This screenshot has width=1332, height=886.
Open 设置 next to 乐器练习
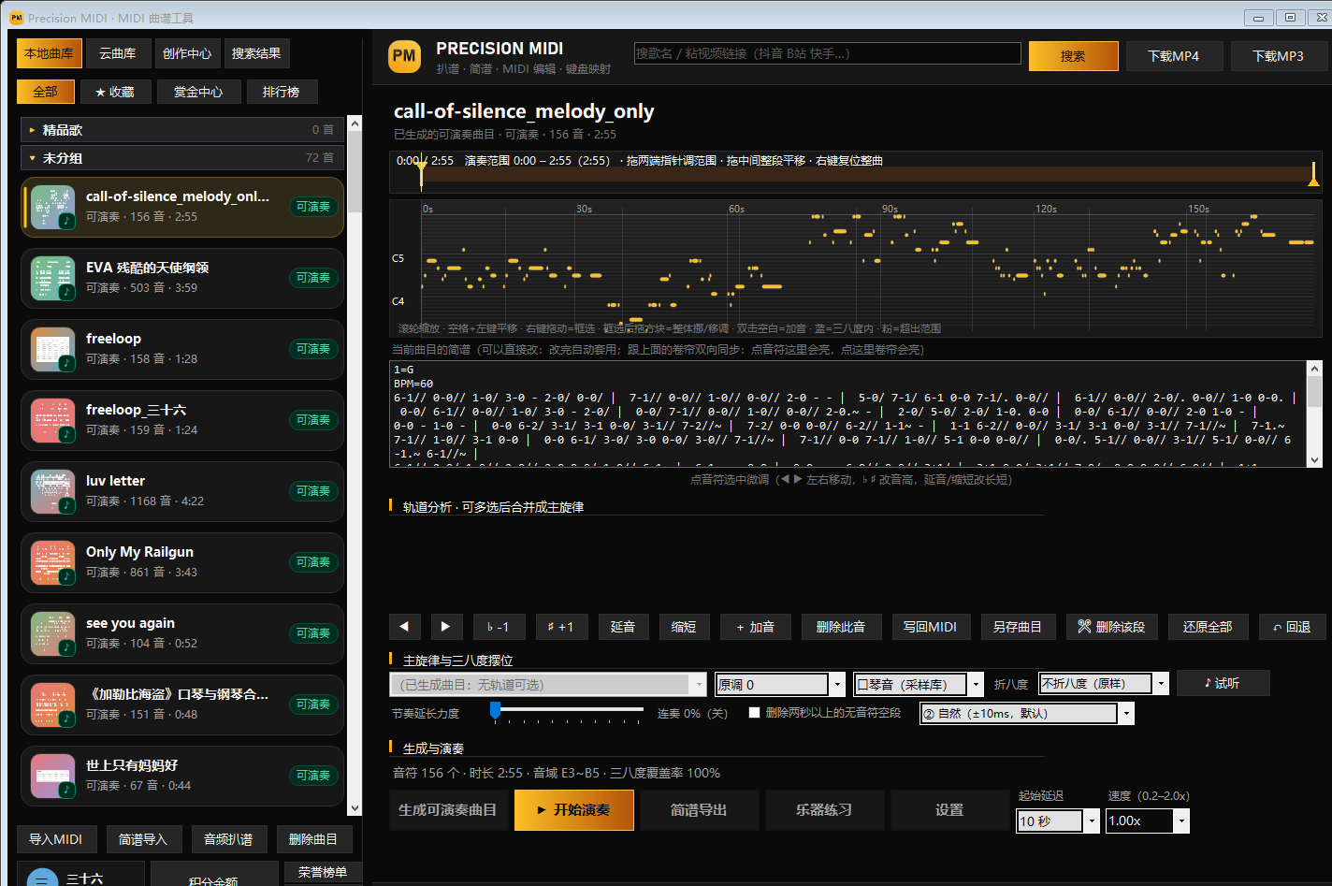coord(949,810)
